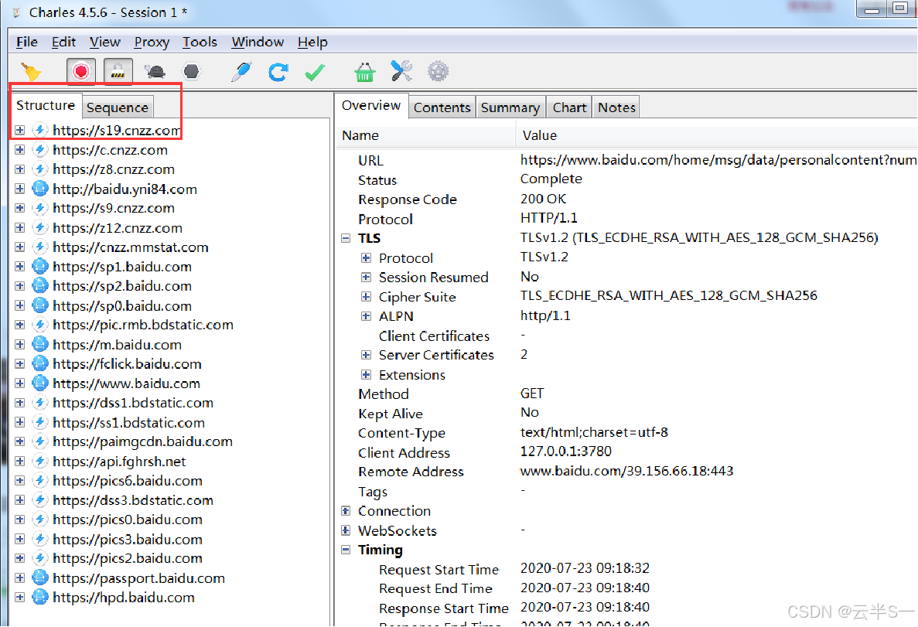Screen dimensions: 918x627
Task: Open the Window menu
Action: tap(258, 43)
